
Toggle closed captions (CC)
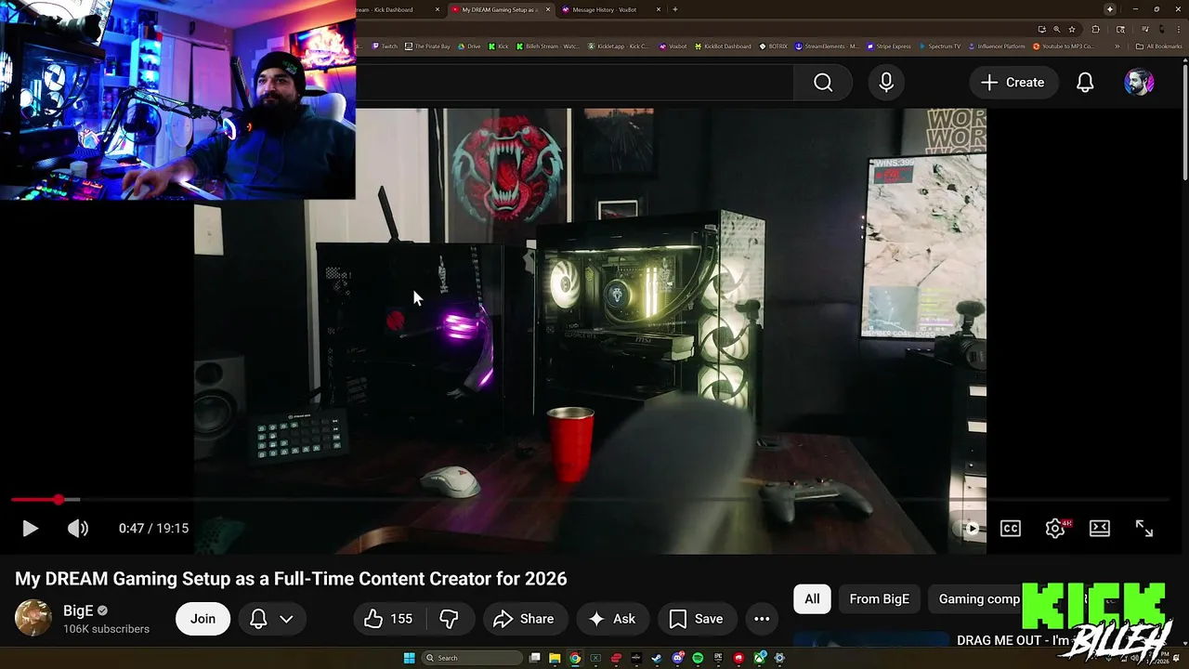click(1011, 528)
